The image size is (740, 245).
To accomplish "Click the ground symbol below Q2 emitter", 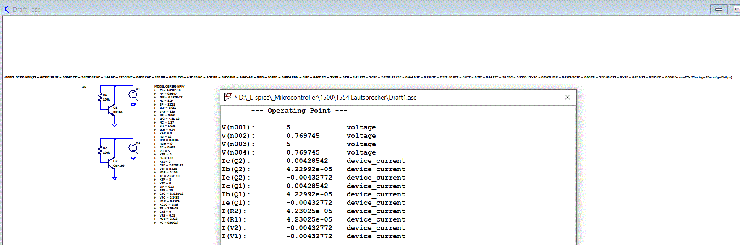I will tap(115, 178).
